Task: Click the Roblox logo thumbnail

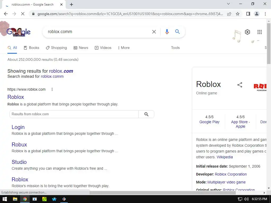Action: point(260,87)
